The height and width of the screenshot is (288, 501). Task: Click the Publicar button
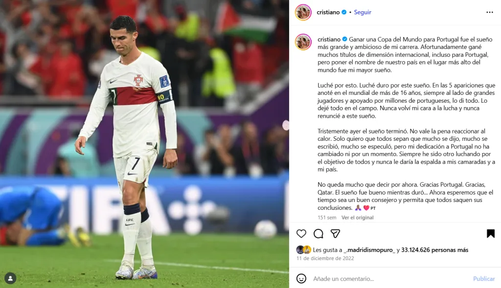point(484,279)
